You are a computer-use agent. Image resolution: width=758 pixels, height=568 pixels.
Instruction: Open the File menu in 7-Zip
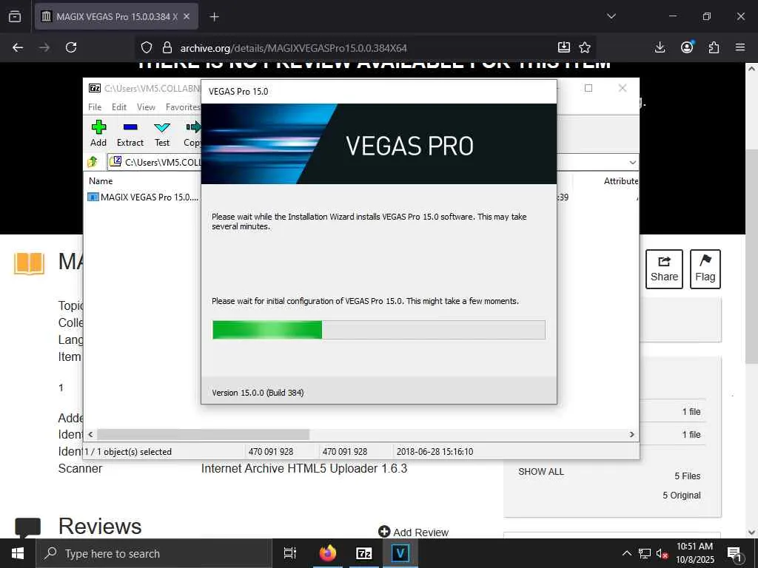pos(95,107)
